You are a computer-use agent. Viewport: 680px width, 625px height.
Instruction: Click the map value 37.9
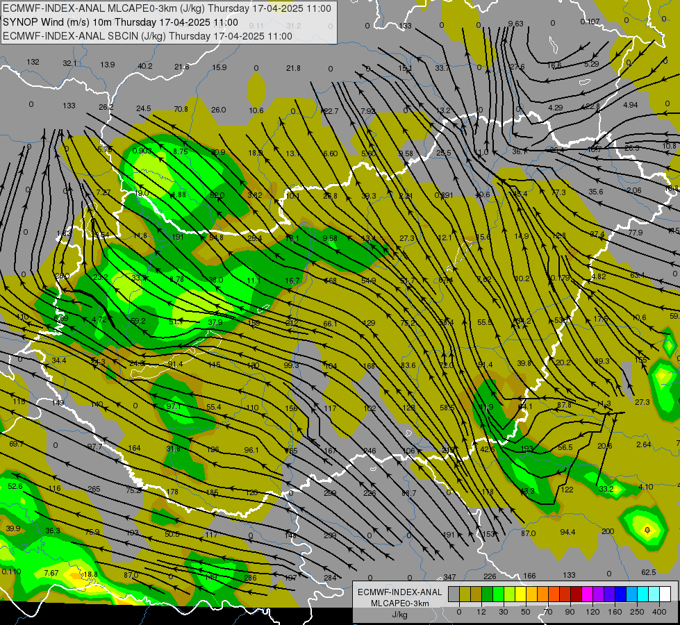(215, 322)
